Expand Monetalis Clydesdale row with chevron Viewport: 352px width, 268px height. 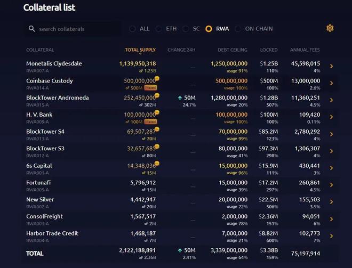[331, 66]
